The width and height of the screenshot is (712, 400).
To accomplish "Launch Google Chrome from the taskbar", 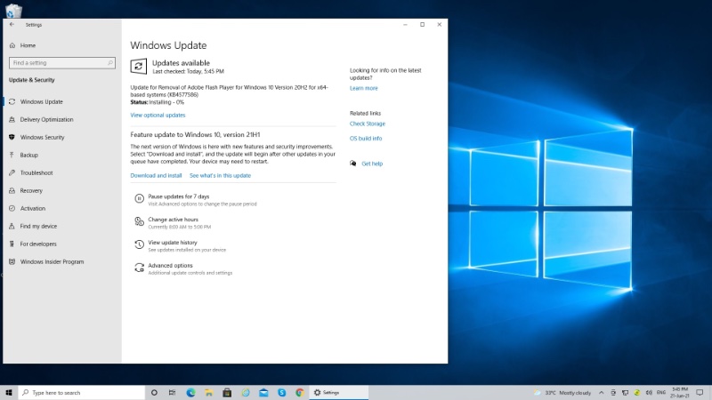I will [x=300, y=393].
